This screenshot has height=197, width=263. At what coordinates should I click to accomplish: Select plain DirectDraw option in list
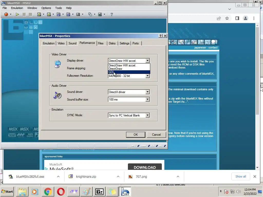click(x=129, y=69)
